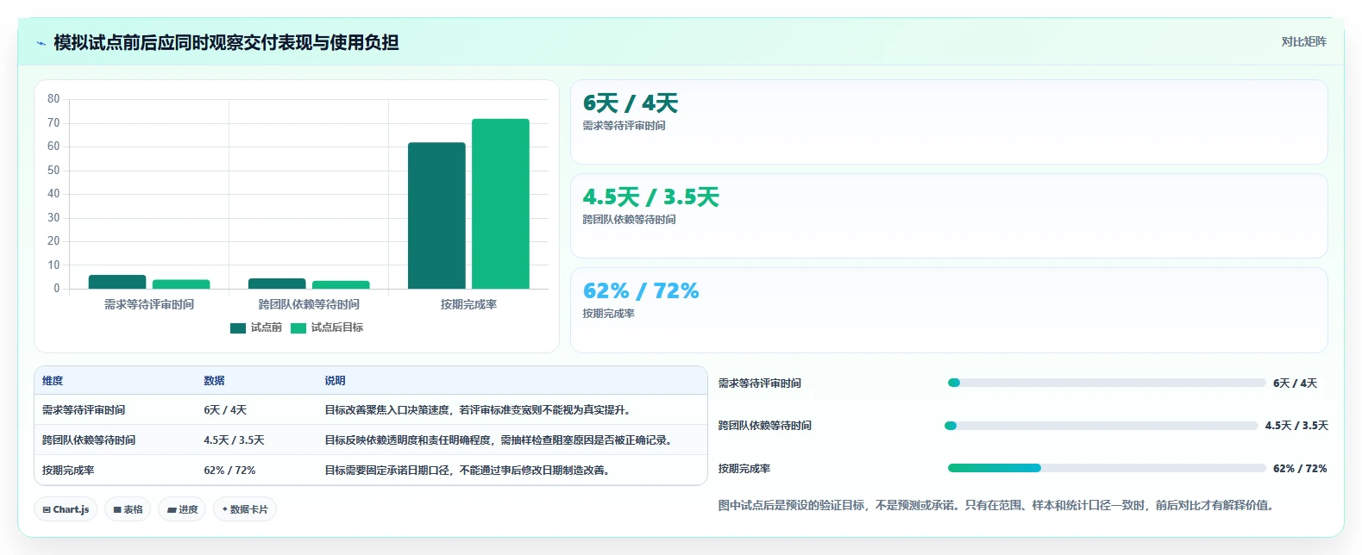The image size is (1362, 555).
Task: Click the 62% / 72% card value
Action: [x=641, y=291]
